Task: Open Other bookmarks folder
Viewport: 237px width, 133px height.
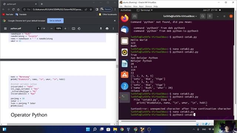Action: click(108, 14)
